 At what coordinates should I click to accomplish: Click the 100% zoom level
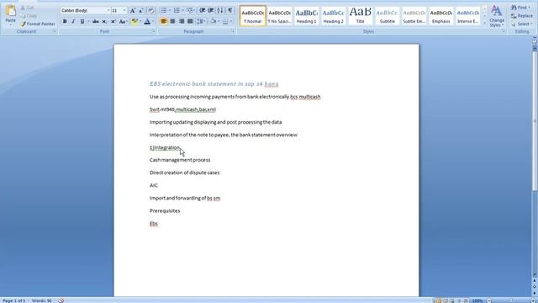coord(477,300)
